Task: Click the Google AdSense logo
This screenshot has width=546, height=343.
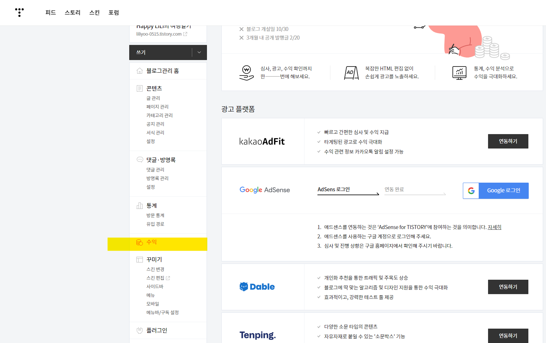Action: point(265,190)
